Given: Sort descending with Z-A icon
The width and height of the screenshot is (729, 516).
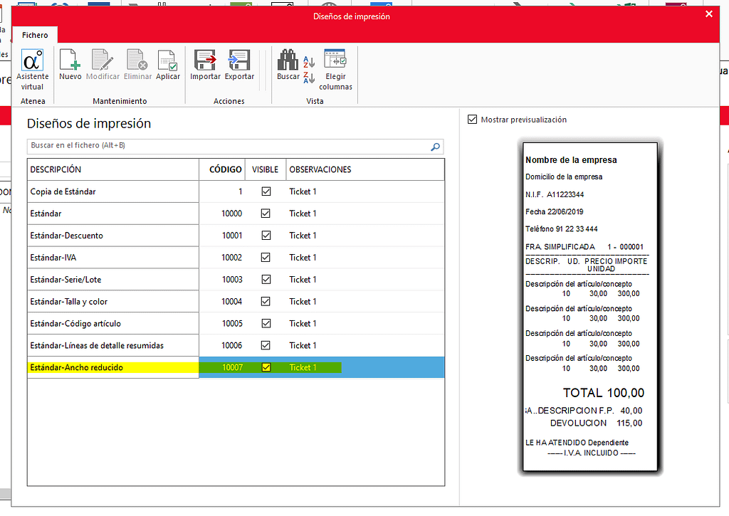Looking at the screenshot, I should [309, 76].
